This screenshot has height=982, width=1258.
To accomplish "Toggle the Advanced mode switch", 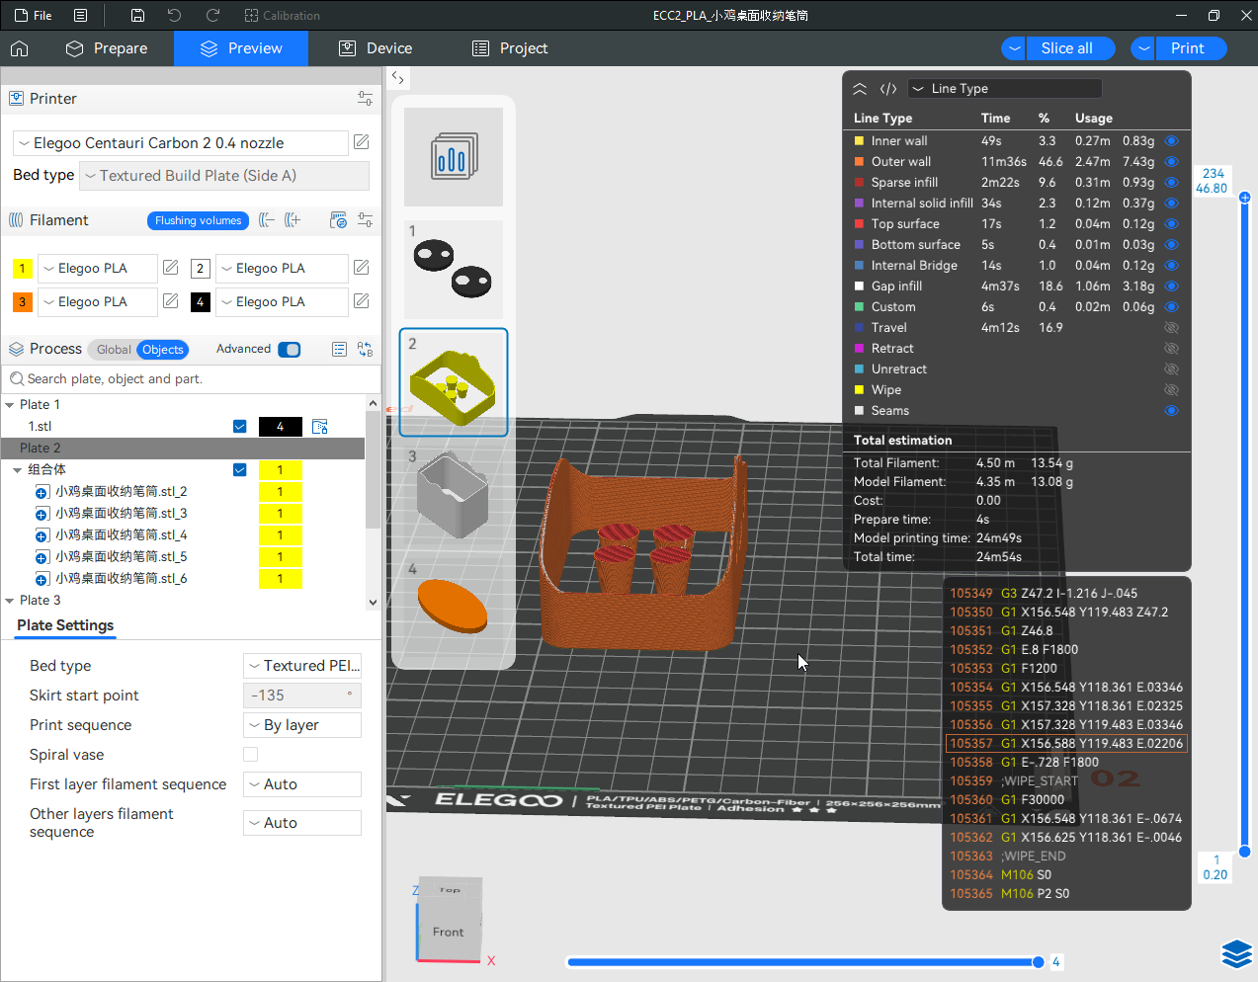I will (x=290, y=350).
